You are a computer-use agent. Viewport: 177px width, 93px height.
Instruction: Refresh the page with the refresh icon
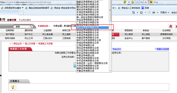(142, 2)
